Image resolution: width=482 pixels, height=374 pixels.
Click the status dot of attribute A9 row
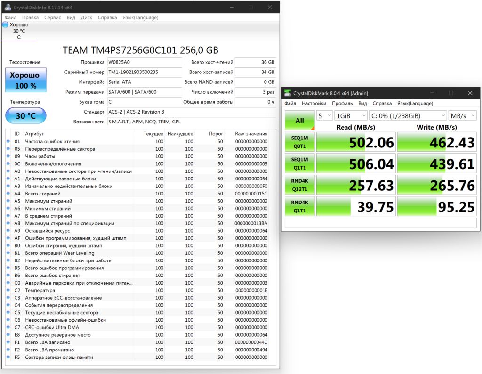[x=8, y=231]
